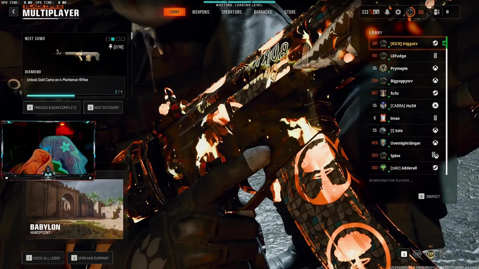The width and height of the screenshot is (479, 269).
Task: Click the rank emblem of [CABRA] HuSH
Action: click(x=383, y=105)
